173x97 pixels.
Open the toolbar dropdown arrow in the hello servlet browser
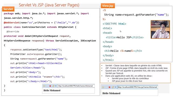(56, 86)
